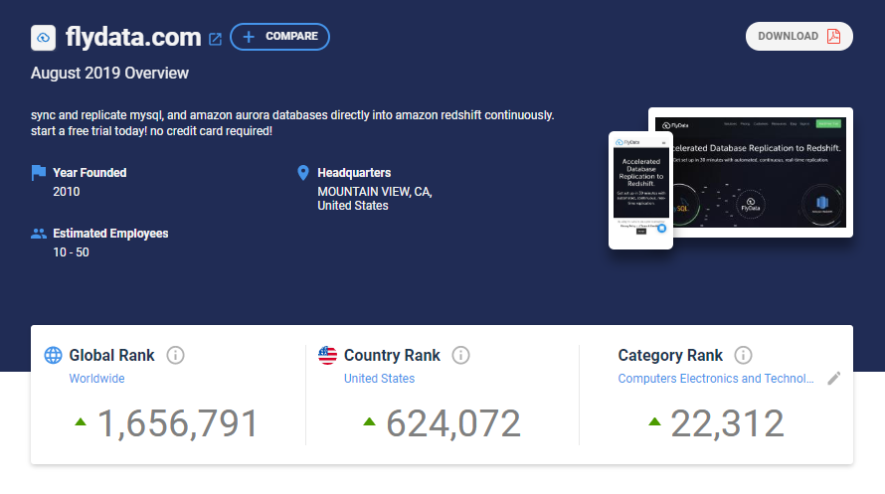Click the August 2019 Overview heading
The image size is (885, 494).
pos(109,74)
